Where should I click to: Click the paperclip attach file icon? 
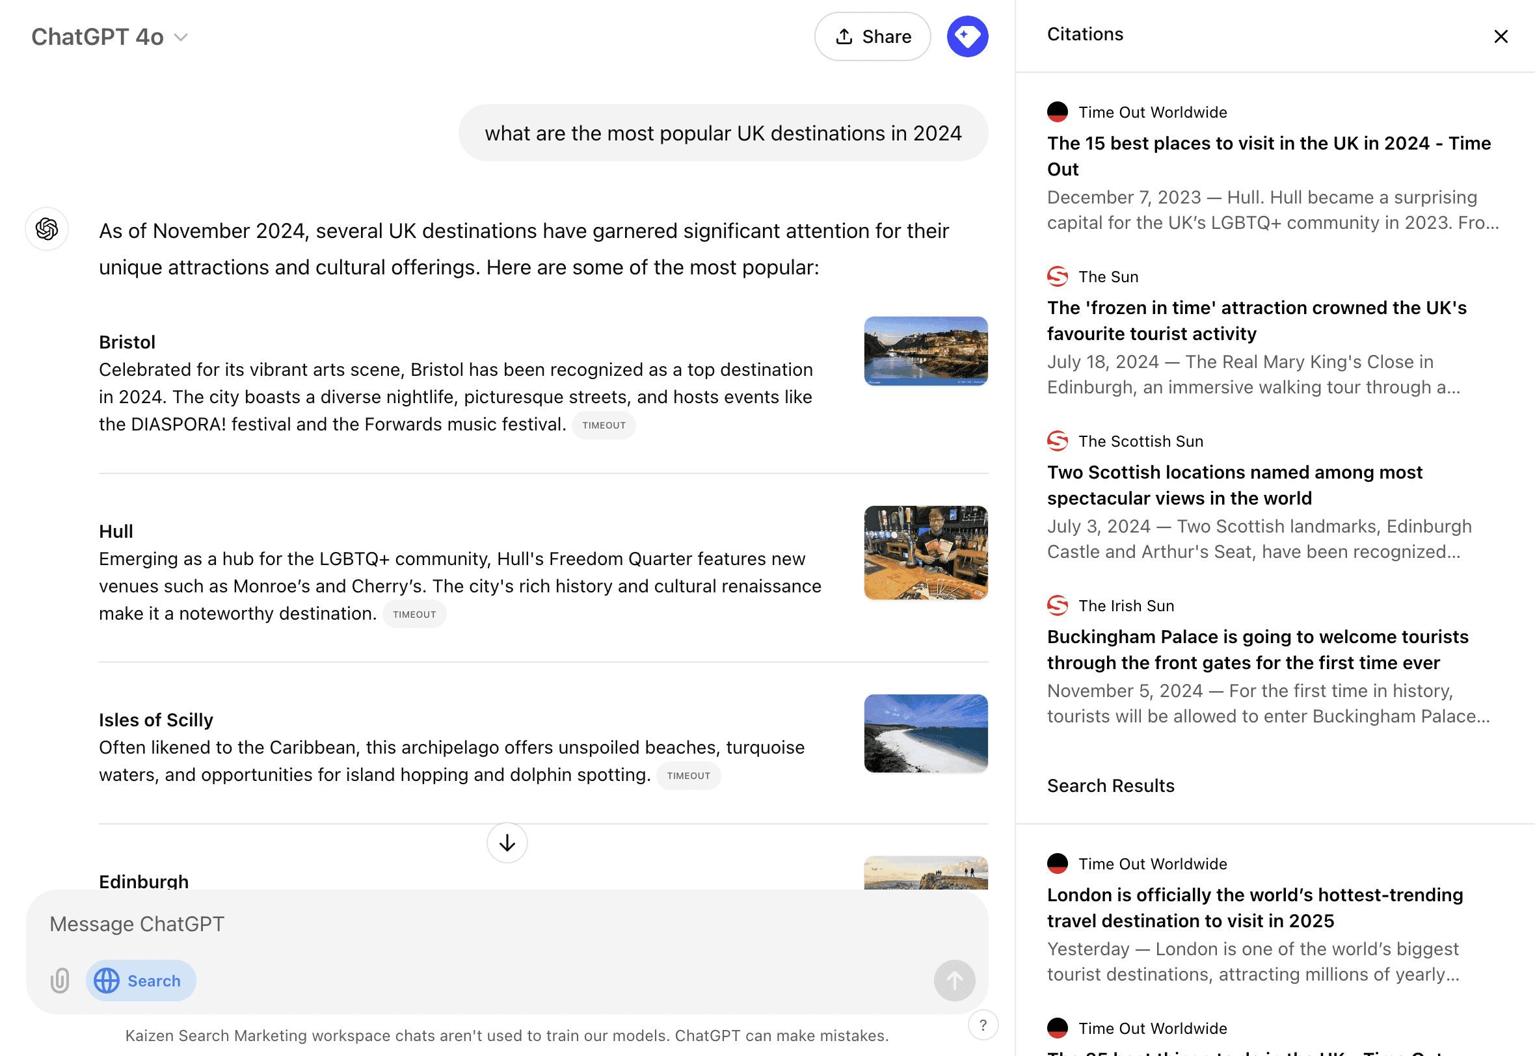pyautogui.click(x=60, y=980)
